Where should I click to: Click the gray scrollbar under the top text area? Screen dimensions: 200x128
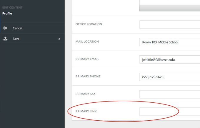[x=169, y=8]
